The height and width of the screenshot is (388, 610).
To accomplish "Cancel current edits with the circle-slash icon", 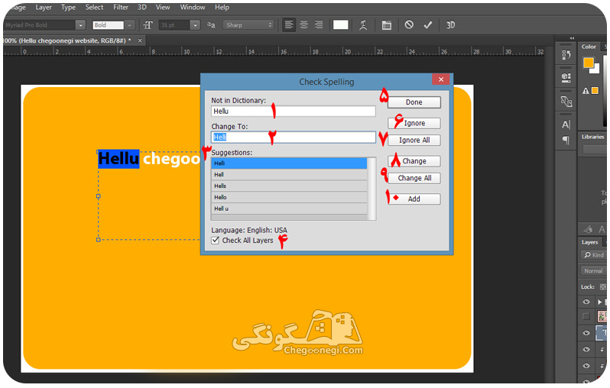I will tap(409, 25).
